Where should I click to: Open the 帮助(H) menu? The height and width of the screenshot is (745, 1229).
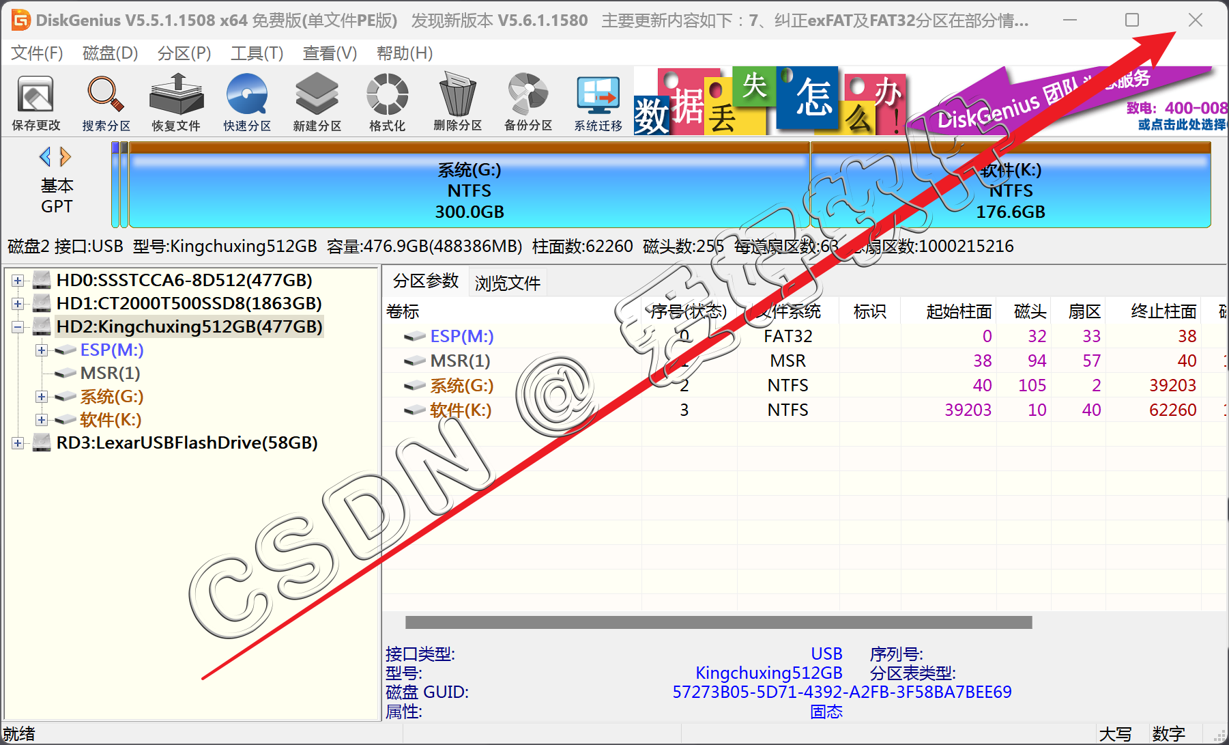(404, 53)
